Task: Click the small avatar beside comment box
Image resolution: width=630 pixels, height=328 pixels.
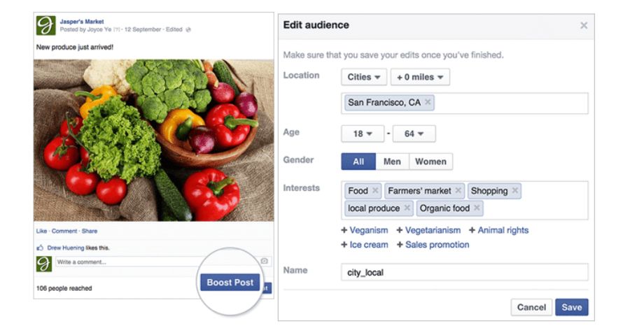Action: point(44,264)
